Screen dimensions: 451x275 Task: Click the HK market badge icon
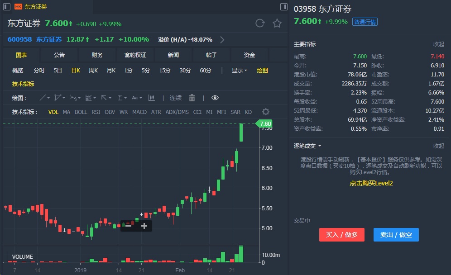click(18, 7)
